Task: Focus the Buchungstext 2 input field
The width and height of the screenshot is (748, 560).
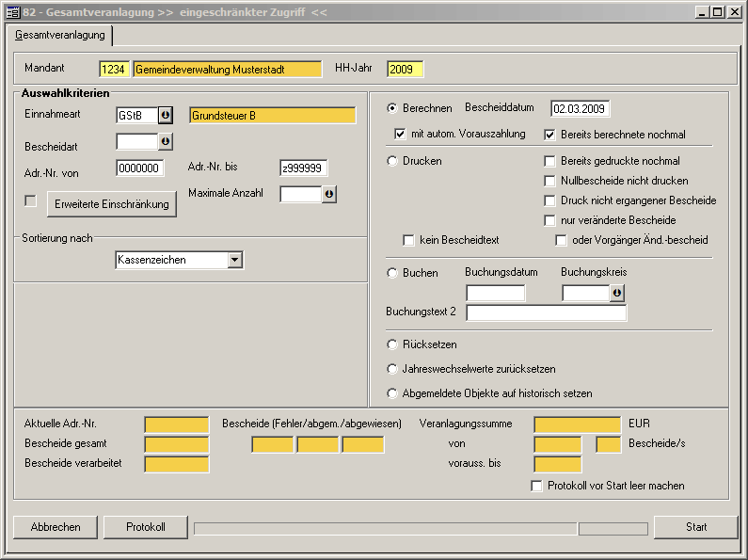Action: coord(546,313)
